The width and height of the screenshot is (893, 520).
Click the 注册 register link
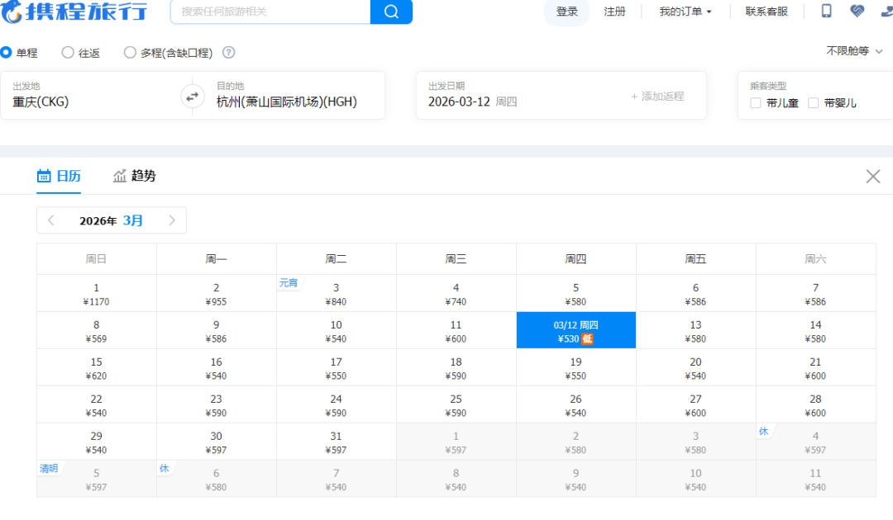coord(614,12)
